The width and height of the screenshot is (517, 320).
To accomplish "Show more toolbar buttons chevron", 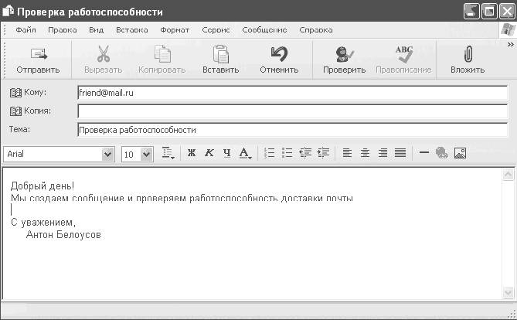I will coord(510,45).
